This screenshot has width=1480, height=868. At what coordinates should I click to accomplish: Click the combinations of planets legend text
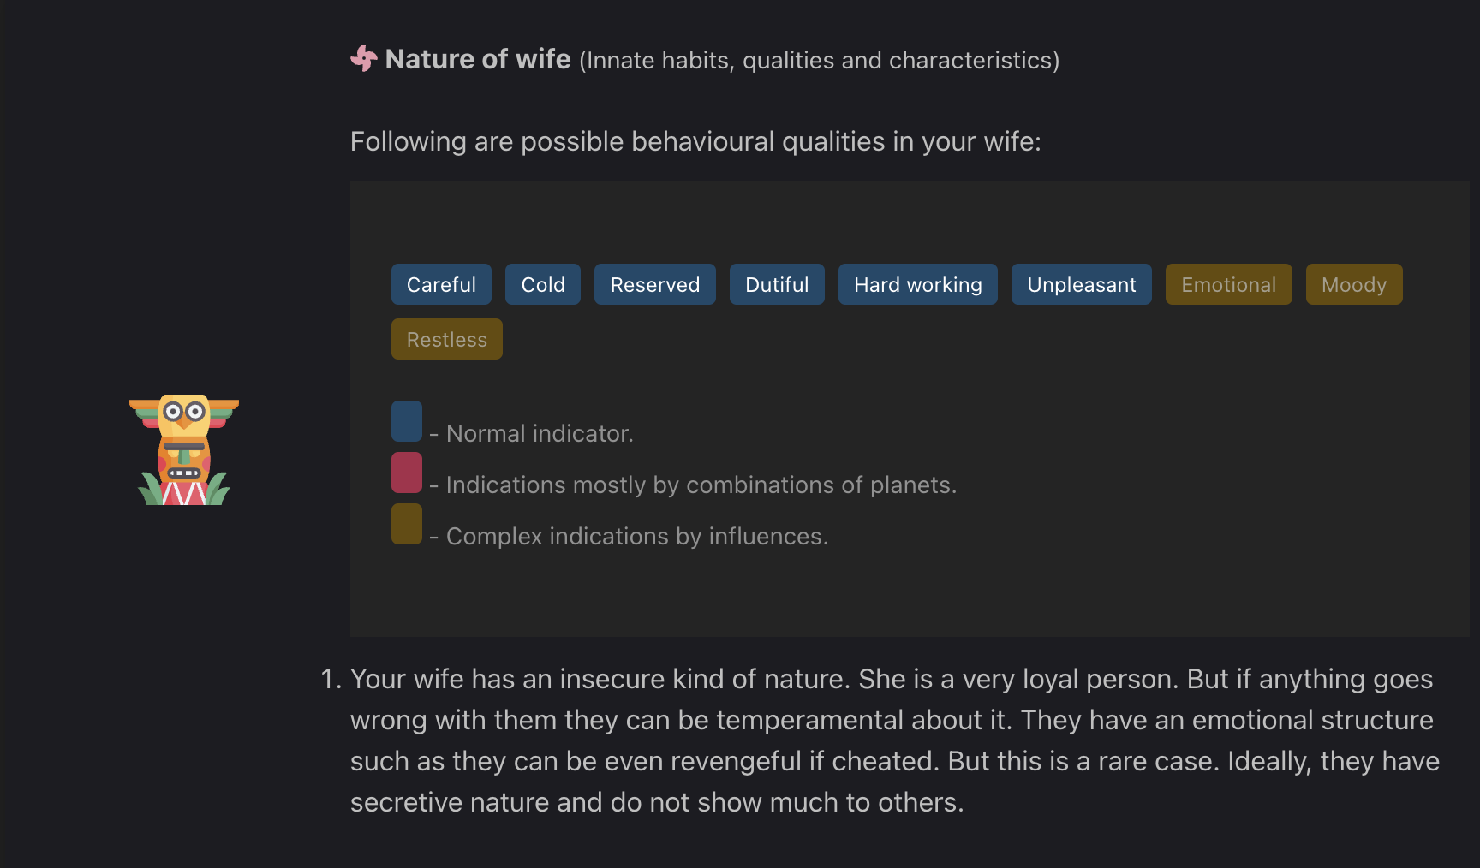click(701, 485)
